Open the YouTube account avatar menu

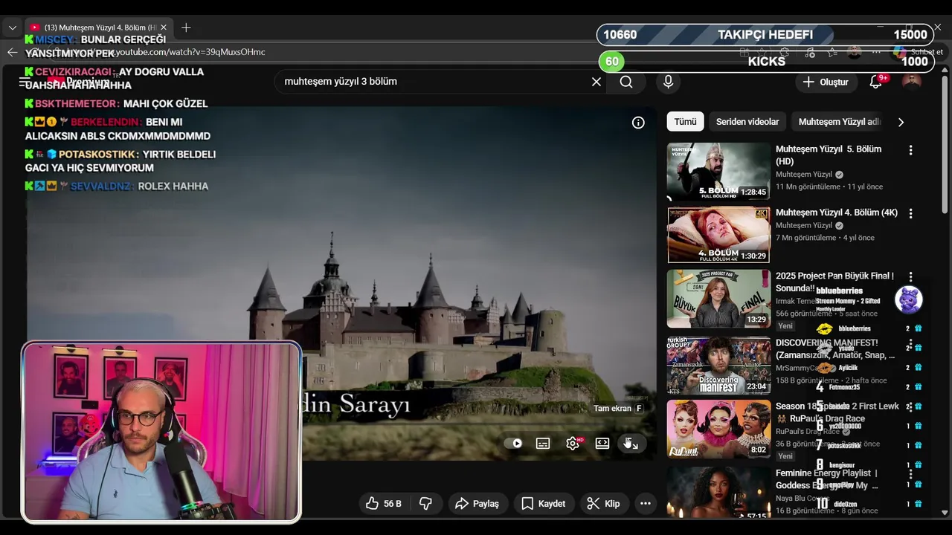pyautogui.click(x=911, y=82)
